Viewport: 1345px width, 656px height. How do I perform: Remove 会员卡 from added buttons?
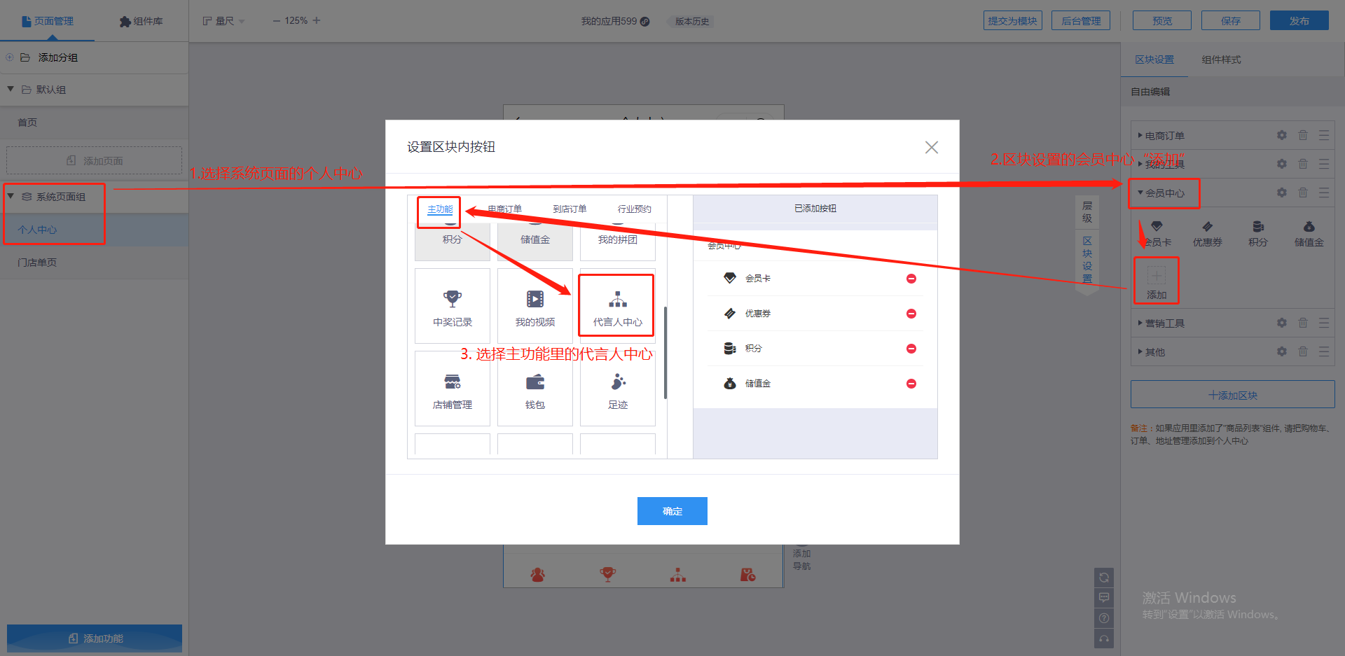[x=911, y=279]
